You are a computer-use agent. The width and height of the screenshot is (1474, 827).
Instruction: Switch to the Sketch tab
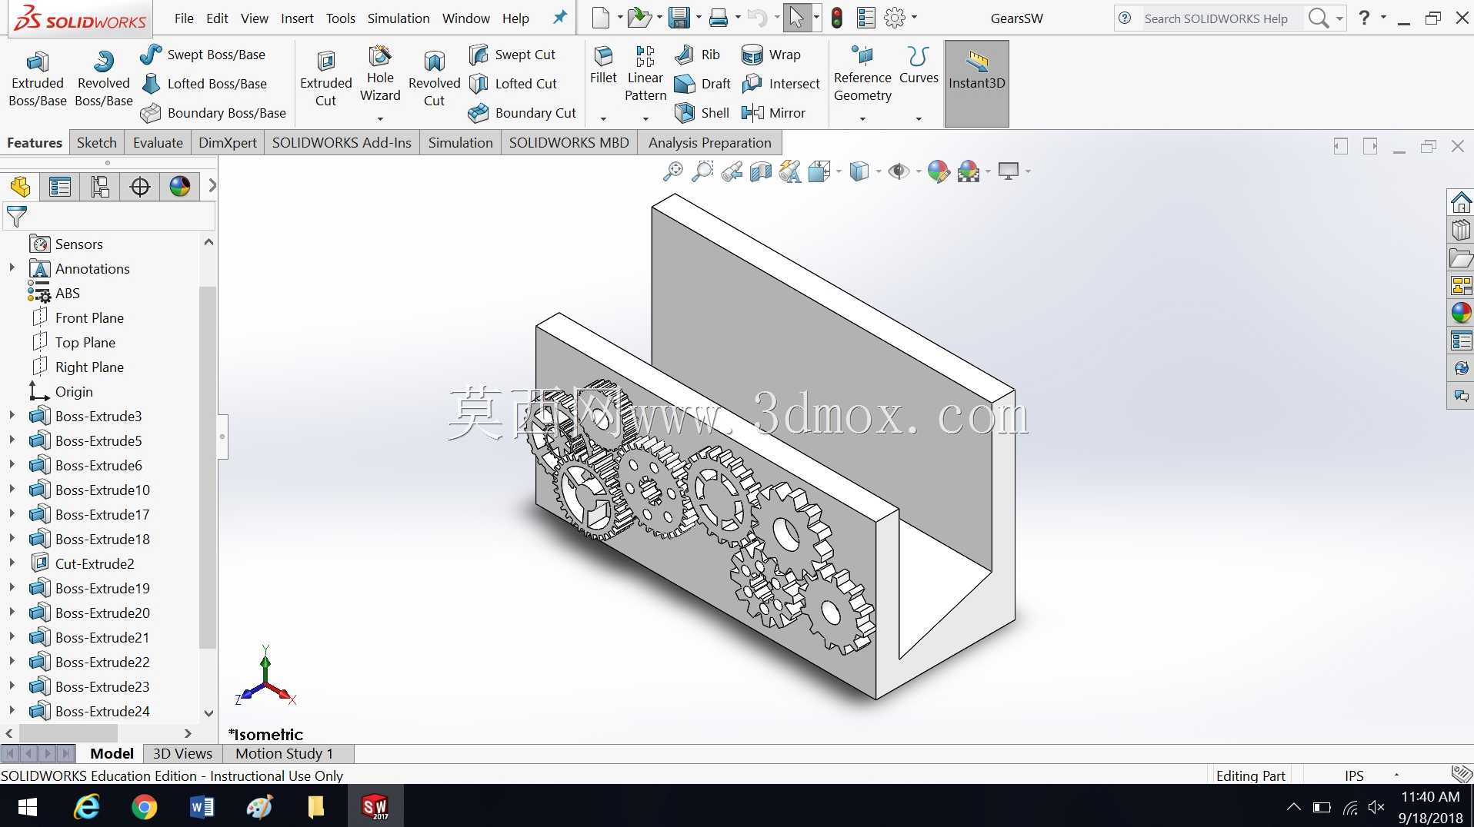point(97,143)
